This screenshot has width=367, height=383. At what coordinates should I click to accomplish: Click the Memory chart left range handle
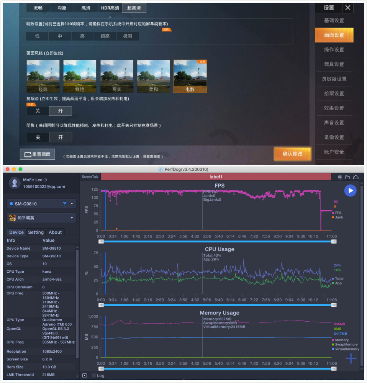(101, 368)
